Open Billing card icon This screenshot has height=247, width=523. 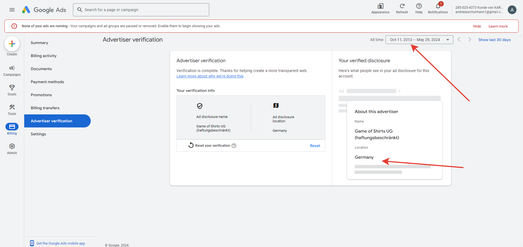[x=12, y=127]
